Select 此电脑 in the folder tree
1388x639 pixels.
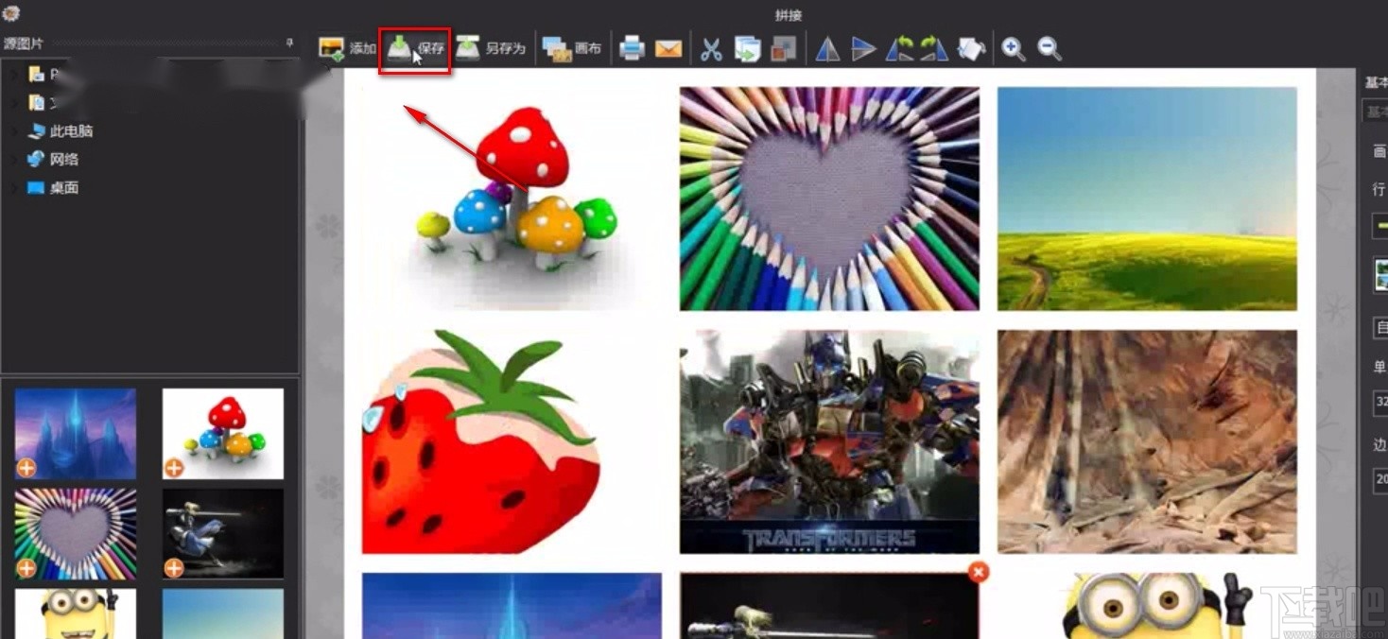(71, 131)
